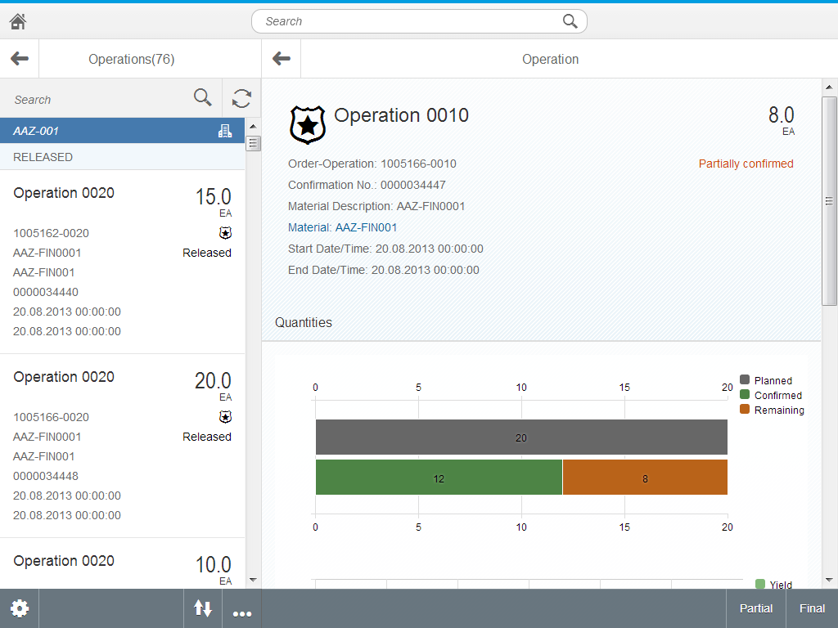Image resolution: width=838 pixels, height=628 pixels.
Task: Click the 8.0 EA header quantity
Action: pyautogui.click(x=782, y=120)
